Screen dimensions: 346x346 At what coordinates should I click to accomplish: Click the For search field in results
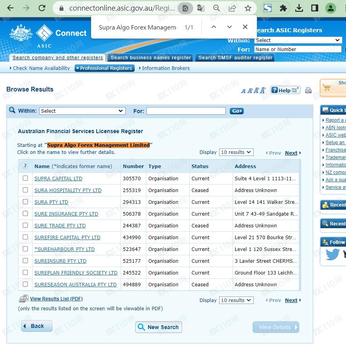click(x=186, y=111)
